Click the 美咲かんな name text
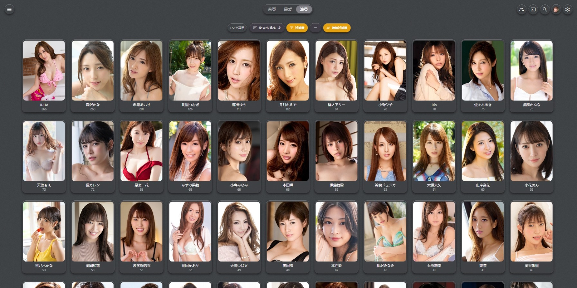Viewport: 577px width, 288px height. click(x=532, y=105)
